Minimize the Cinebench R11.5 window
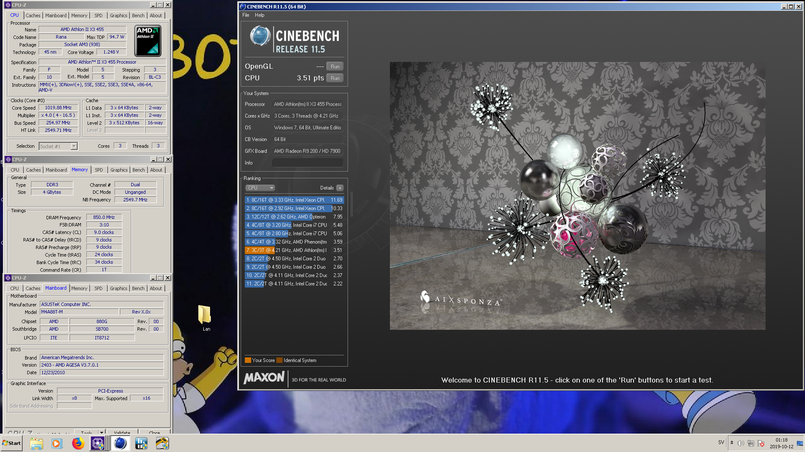Screen dimensions: 805x452 point(784,7)
